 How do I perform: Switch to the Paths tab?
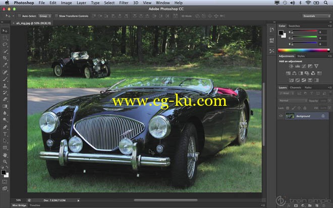308,87
